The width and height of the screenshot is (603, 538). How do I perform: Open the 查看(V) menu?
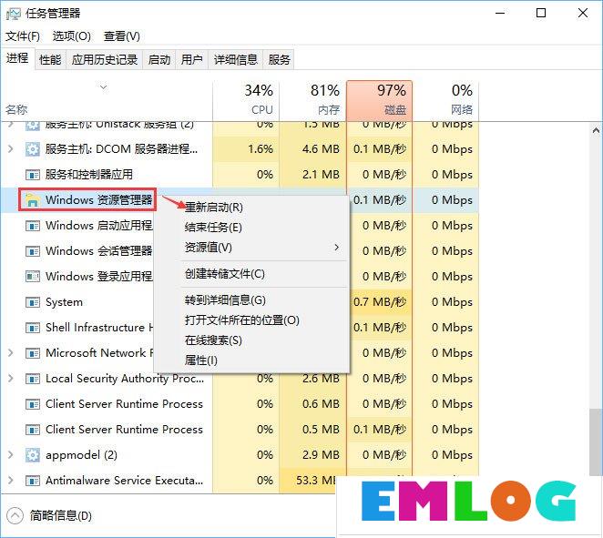(x=121, y=36)
